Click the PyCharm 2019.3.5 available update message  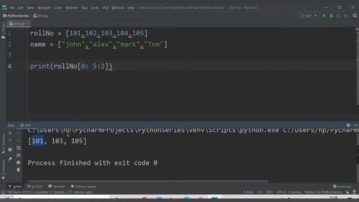[50, 192]
